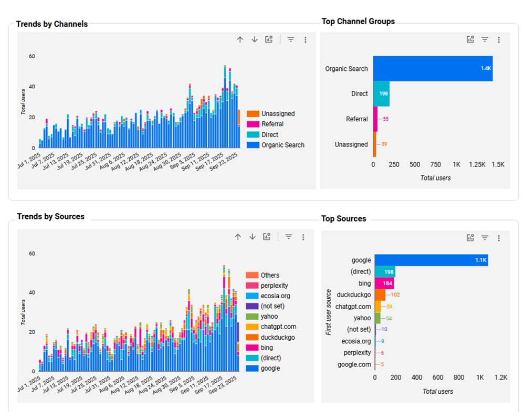Open filter icon in Top Channel Groups
525x420 pixels.
pyautogui.click(x=485, y=39)
